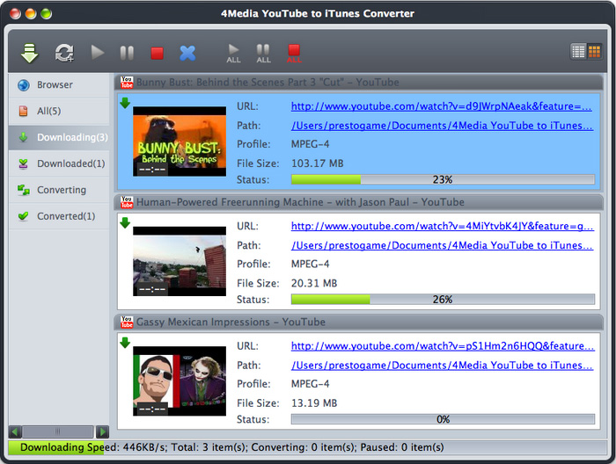Screen dimensions: 616x464
Task: Select All(5) in the sidebar
Action: (48, 112)
